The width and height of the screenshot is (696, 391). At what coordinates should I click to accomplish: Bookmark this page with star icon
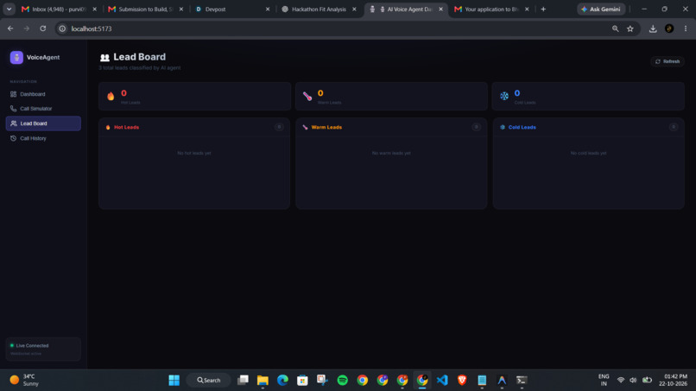(630, 28)
